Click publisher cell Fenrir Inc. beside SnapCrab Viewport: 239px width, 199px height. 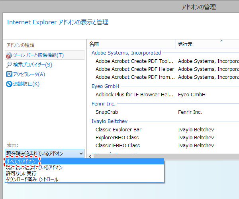click(190, 112)
